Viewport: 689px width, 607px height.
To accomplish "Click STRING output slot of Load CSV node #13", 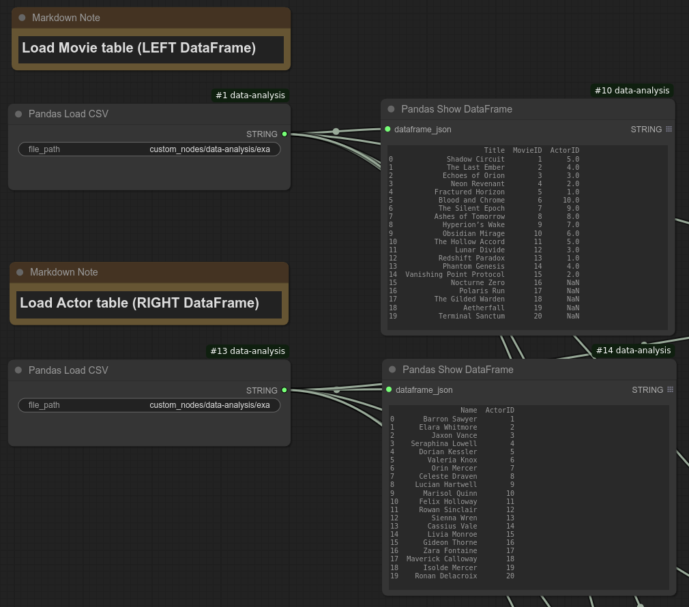I will 284,390.
